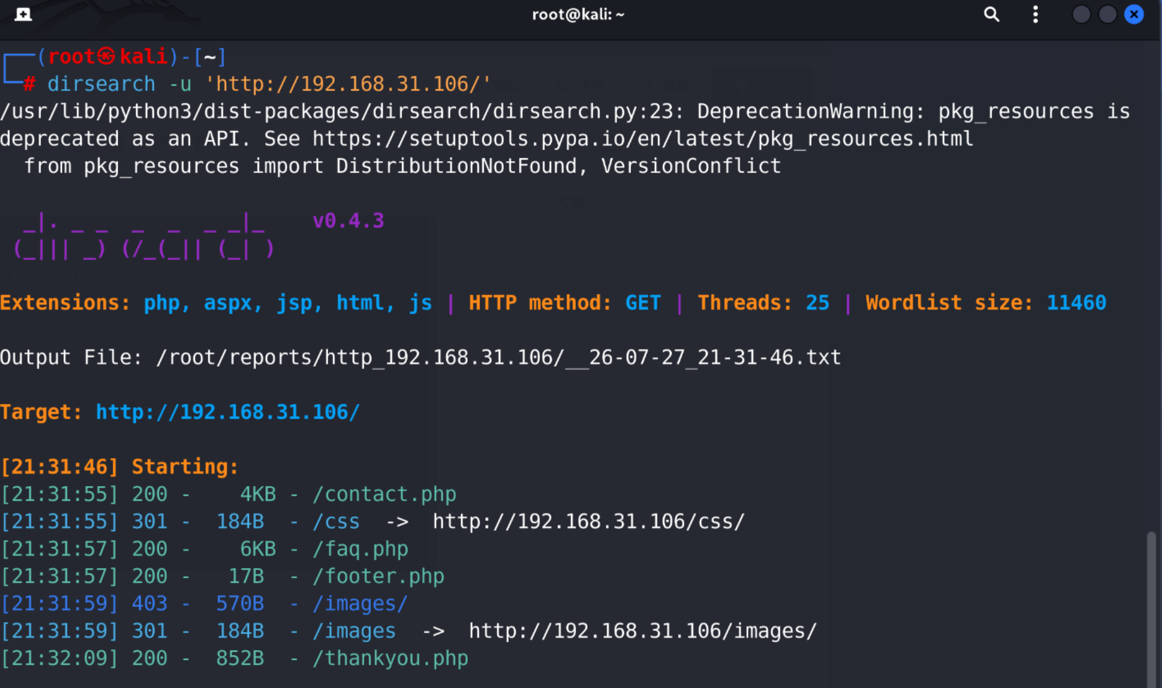Close the terminal with the blue X button

point(1134,14)
